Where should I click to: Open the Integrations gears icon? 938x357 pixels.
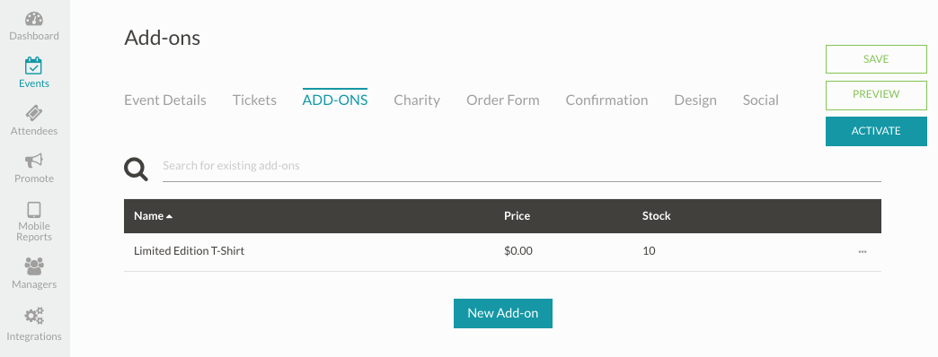pyautogui.click(x=34, y=316)
